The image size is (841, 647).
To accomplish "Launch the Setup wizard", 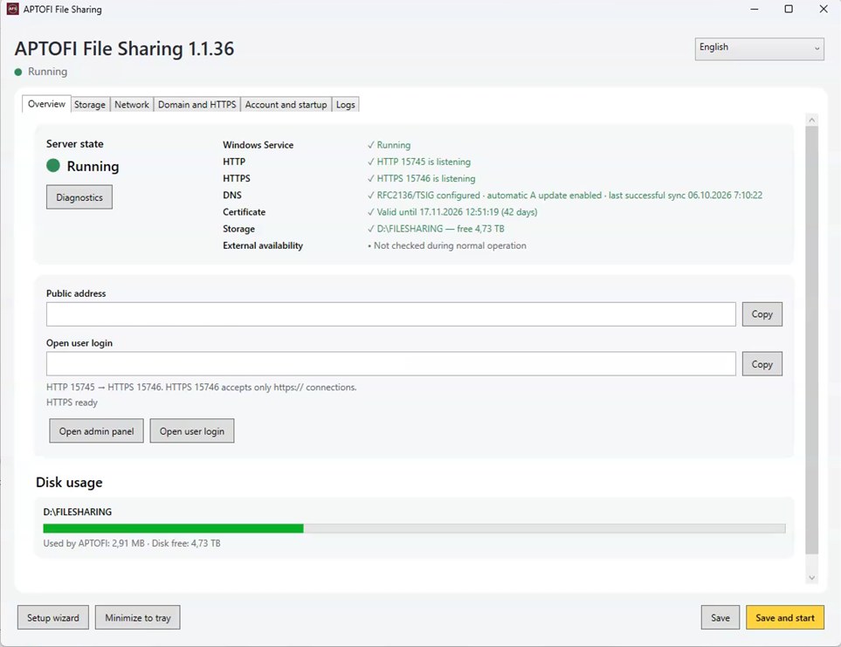I will [x=53, y=617].
